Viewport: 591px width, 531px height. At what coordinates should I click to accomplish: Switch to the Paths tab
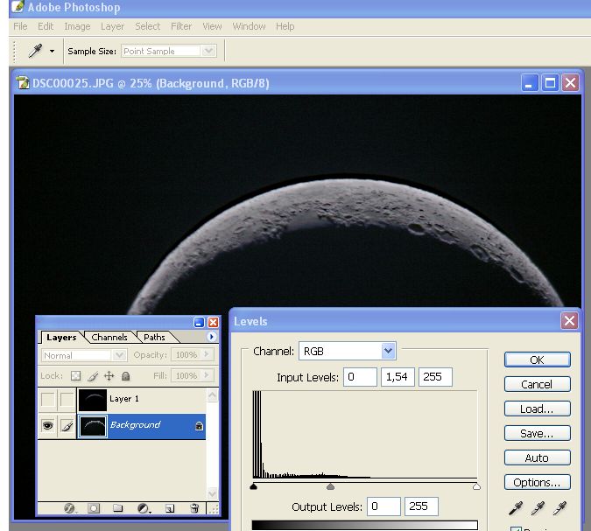point(154,337)
